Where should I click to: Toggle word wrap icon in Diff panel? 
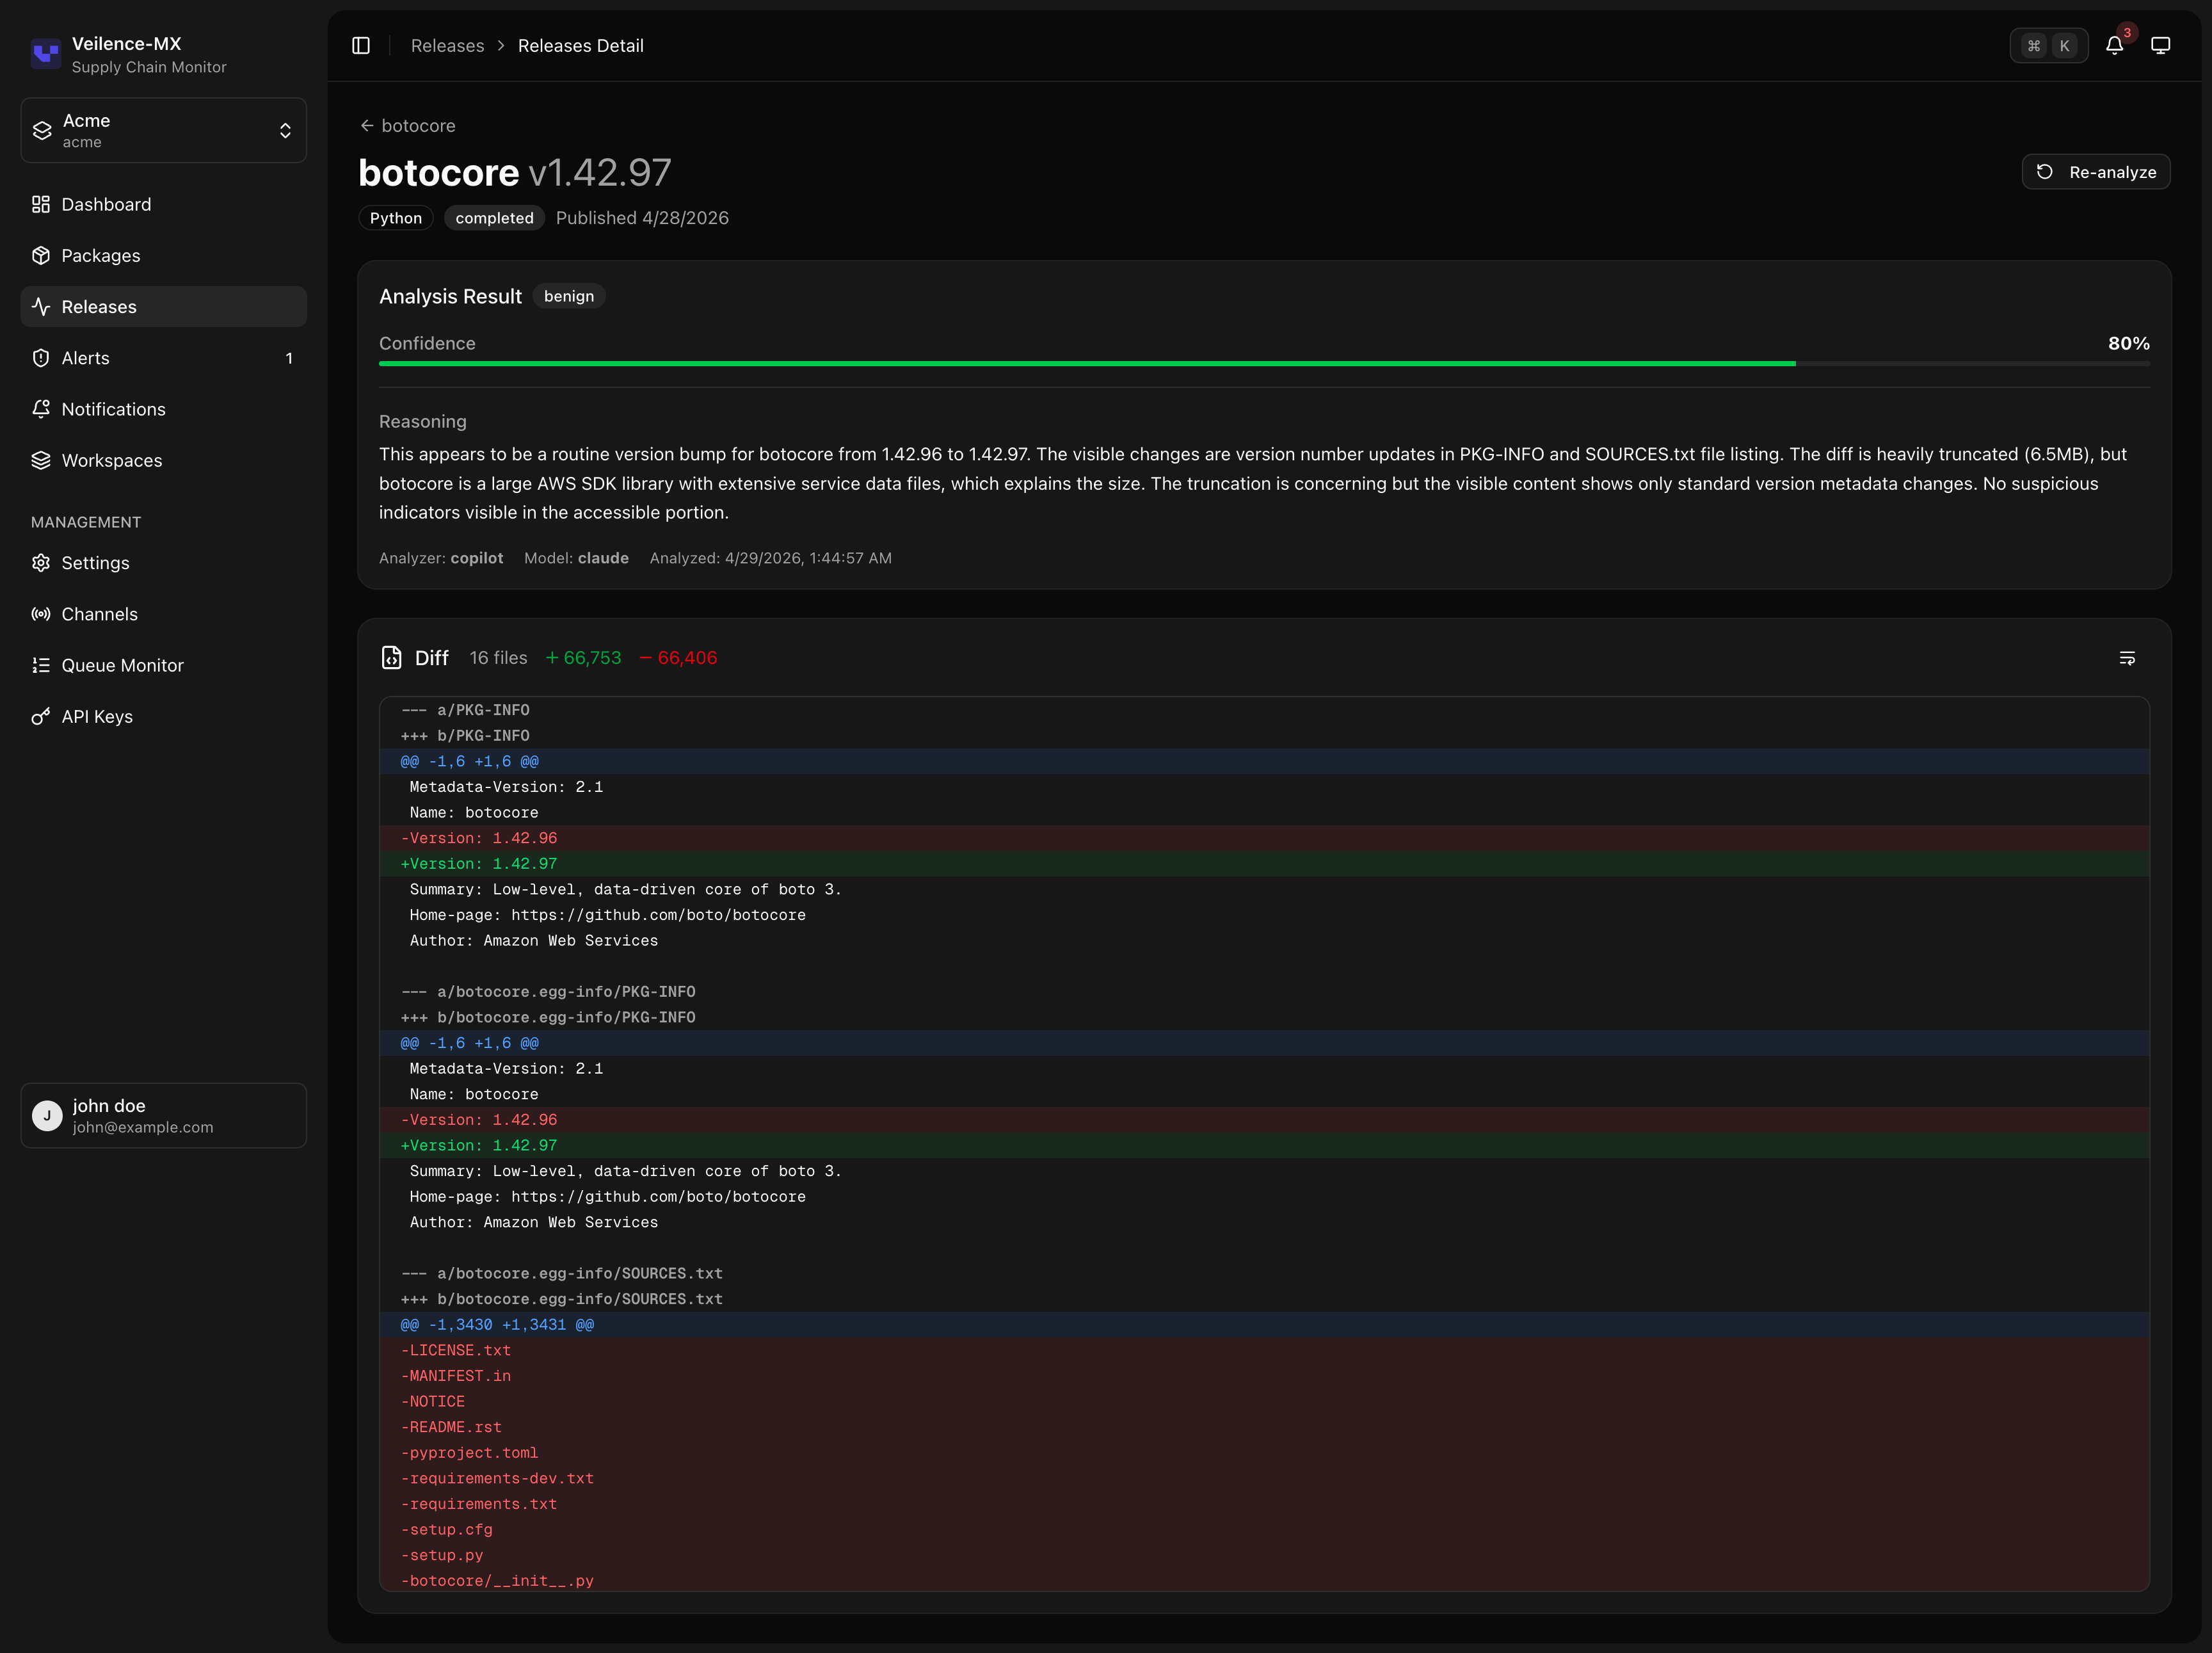click(2127, 658)
